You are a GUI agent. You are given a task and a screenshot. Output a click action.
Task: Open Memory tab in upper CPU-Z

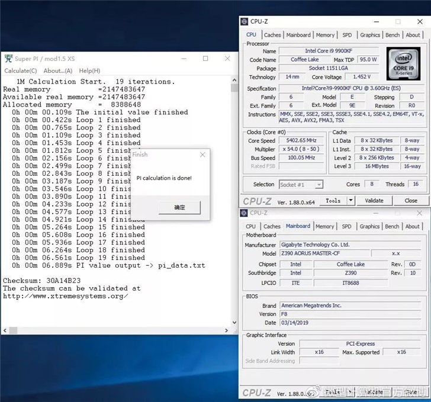(x=325, y=35)
